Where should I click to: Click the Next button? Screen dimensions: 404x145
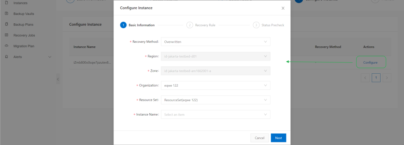278,138
